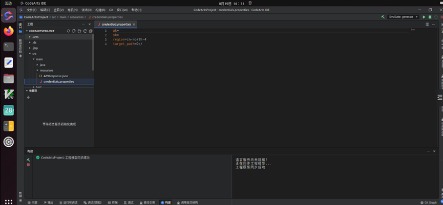The image size is (443, 205).
Task: Launch Firefox from the Ubuntu dock
Action: click(x=9, y=31)
